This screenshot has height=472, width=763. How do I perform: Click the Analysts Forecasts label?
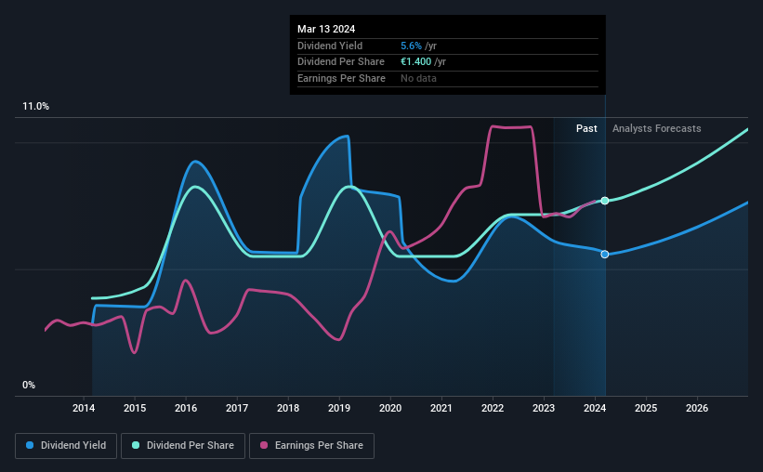[x=656, y=128]
